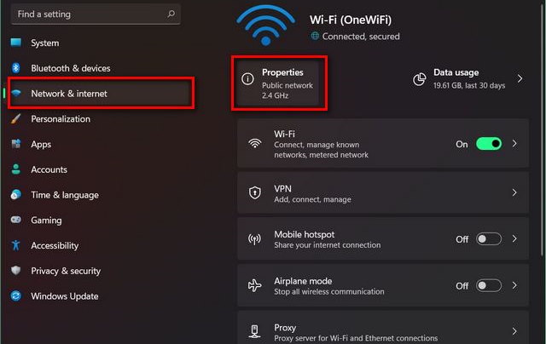This screenshot has width=546, height=344.
Task: Click the Apps icon in sidebar
Action: click(x=15, y=144)
